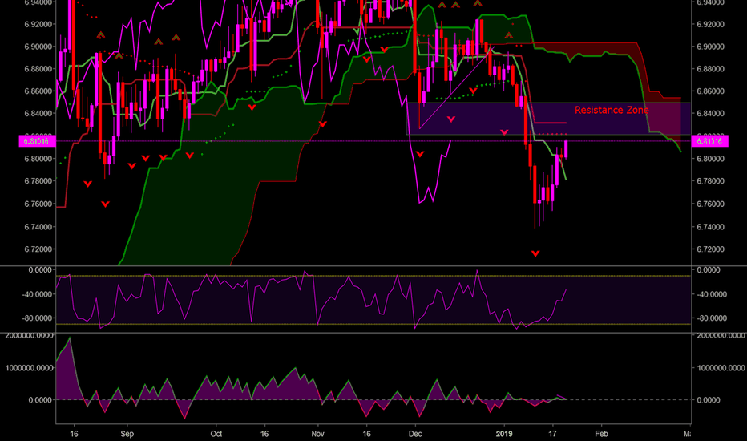The width and height of the screenshot is (747, 441).
Task: Click the 6.84000 label on left price axis
Action: [x=38, y=114]
